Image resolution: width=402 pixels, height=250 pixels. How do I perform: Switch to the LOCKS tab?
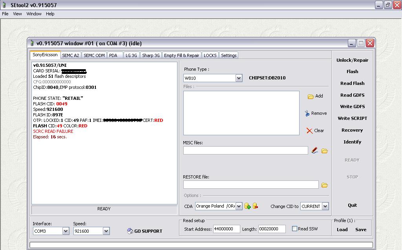(x=210, y=55)
